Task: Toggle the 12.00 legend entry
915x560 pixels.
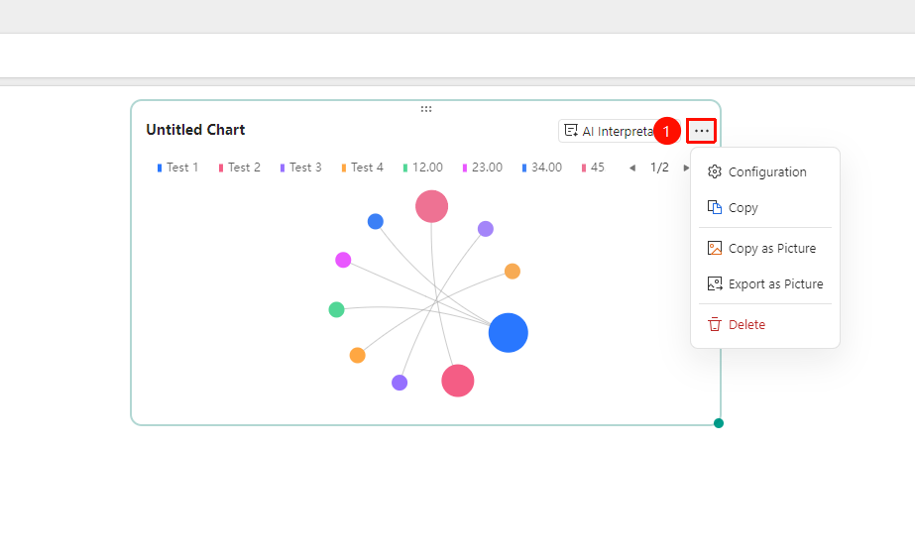Action: [x=423, y=168]
